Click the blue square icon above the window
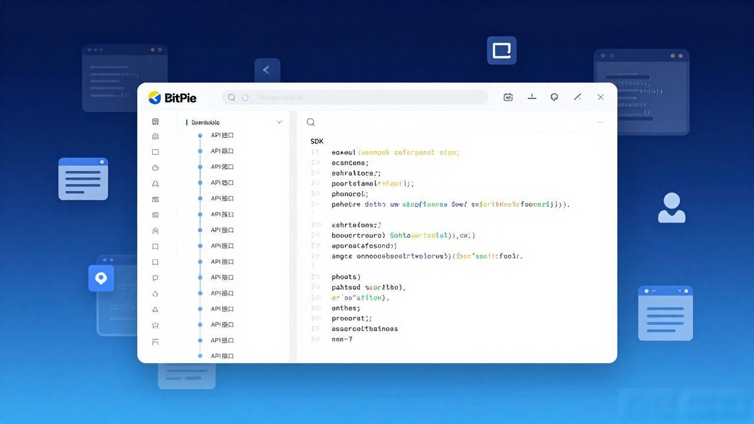This screenshot has height=424, width=754. tap(502, 51)
